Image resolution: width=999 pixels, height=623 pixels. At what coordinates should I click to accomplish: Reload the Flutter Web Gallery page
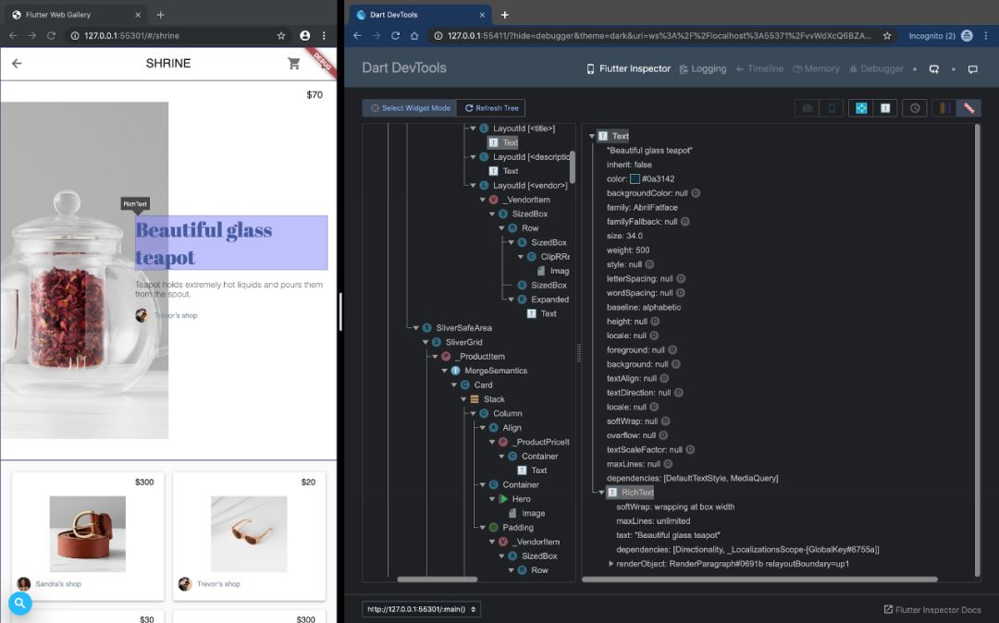[51, 36]
